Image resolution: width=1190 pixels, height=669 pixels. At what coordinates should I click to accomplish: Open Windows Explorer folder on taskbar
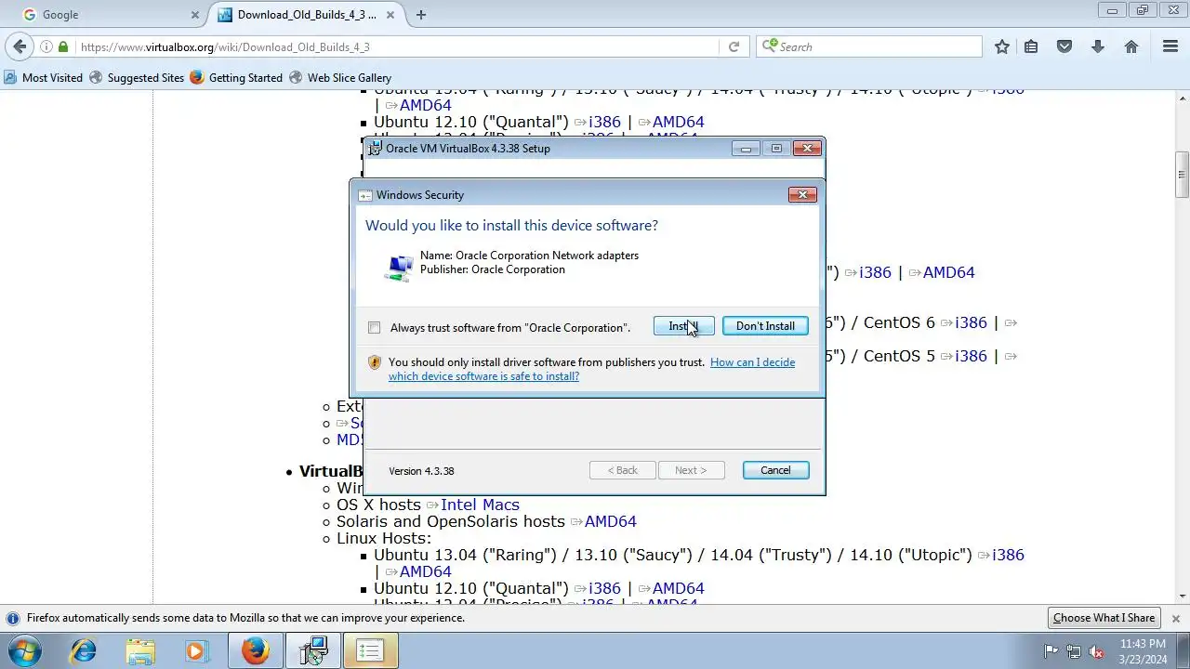[140, 651]
